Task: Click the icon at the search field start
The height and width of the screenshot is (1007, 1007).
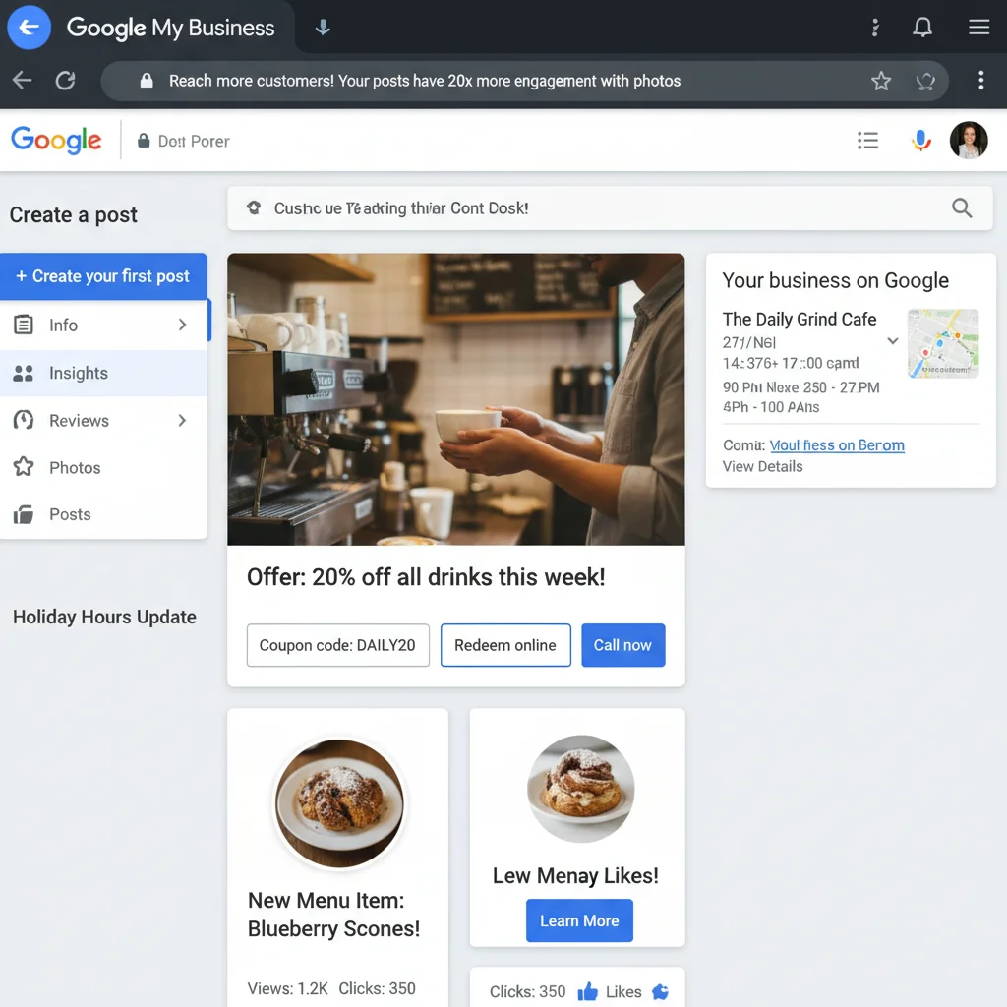Action: coord(254,207)
